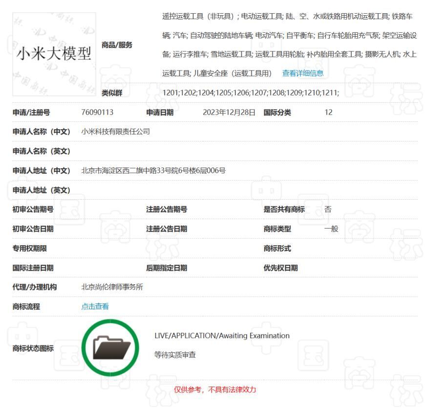Click the international class value 12

pyautogui.click(x=328, y=112)
